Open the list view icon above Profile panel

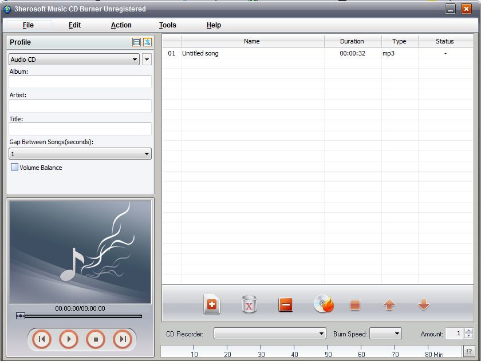136,42
